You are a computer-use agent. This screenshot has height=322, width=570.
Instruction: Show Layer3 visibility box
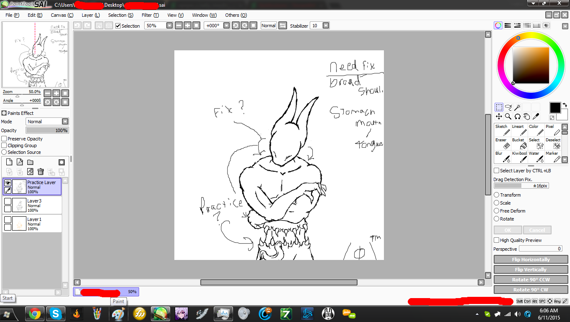click(8, 201)
